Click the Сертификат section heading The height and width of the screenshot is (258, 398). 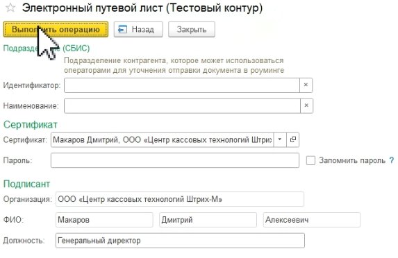point(31,125)
